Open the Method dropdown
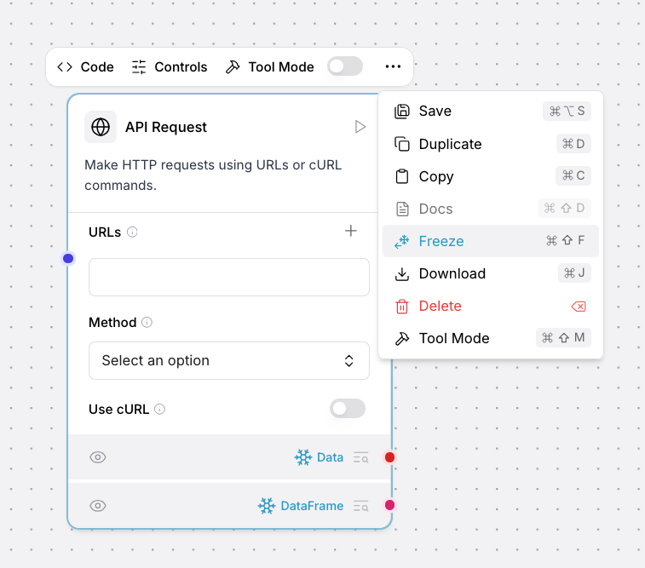The height and width of the screenshot is (568, 645). 228,360
